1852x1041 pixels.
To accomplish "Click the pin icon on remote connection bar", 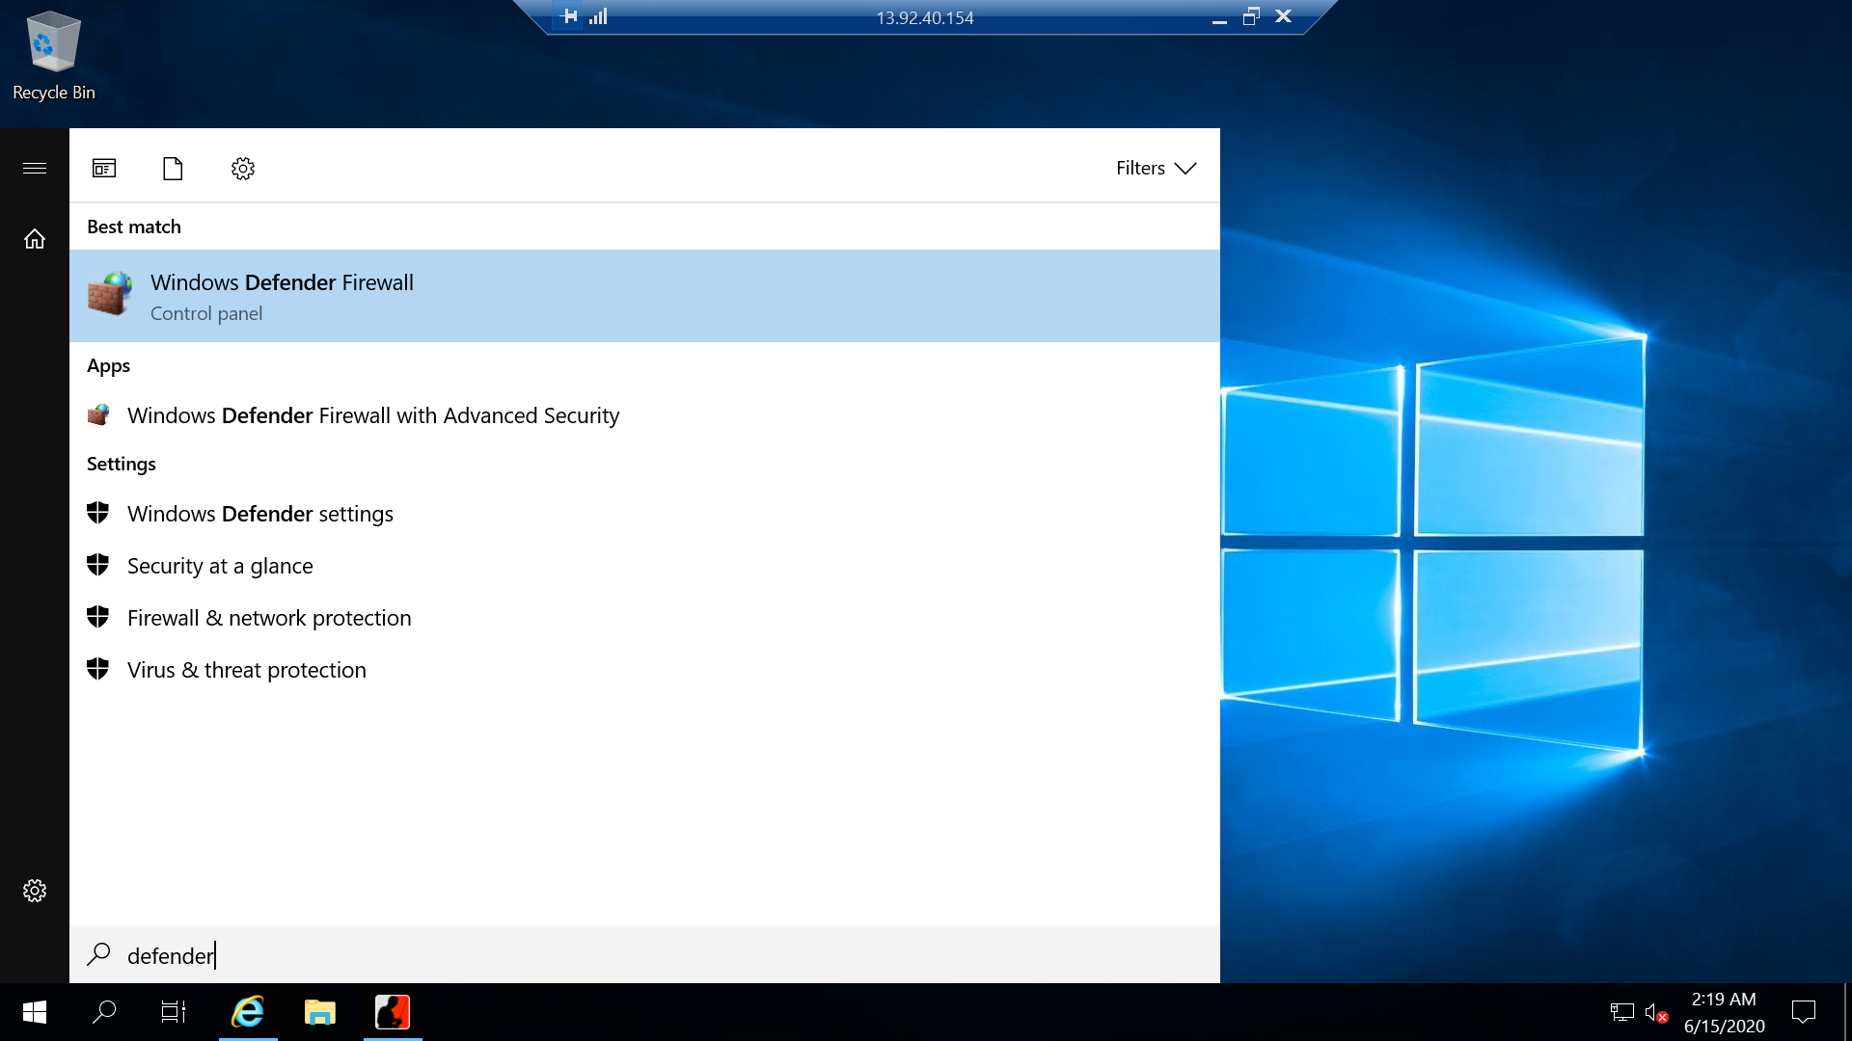I will click(x=569, y=15).
